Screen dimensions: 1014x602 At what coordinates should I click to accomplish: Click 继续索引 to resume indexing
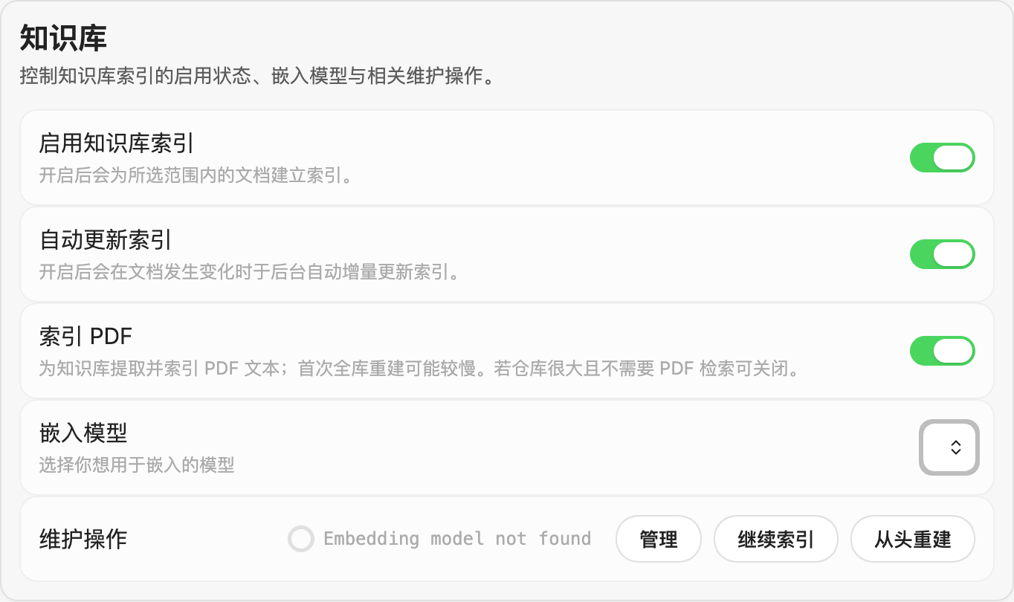(x=776, y=539)
